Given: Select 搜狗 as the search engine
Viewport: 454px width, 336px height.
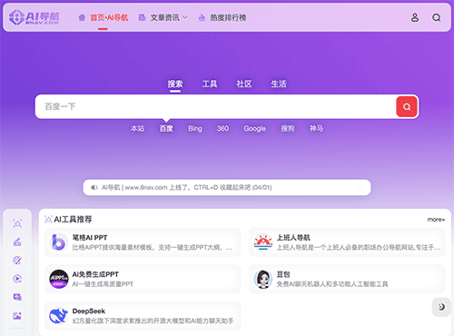Looking at the screenshot, I should (x=288, y=129).
